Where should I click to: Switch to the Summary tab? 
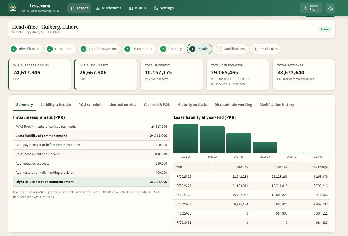(x=25, y=105)
